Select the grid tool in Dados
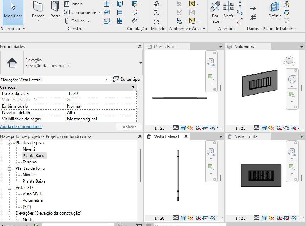306x226 pixels. [253, 17]
